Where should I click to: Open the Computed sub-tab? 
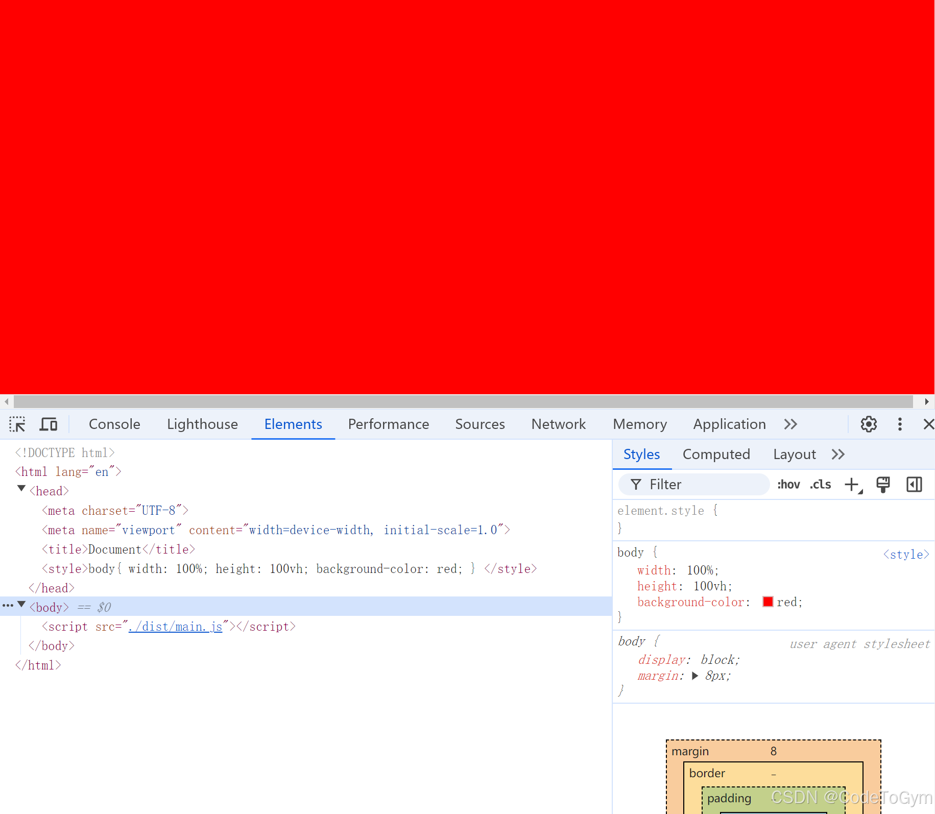716,454
